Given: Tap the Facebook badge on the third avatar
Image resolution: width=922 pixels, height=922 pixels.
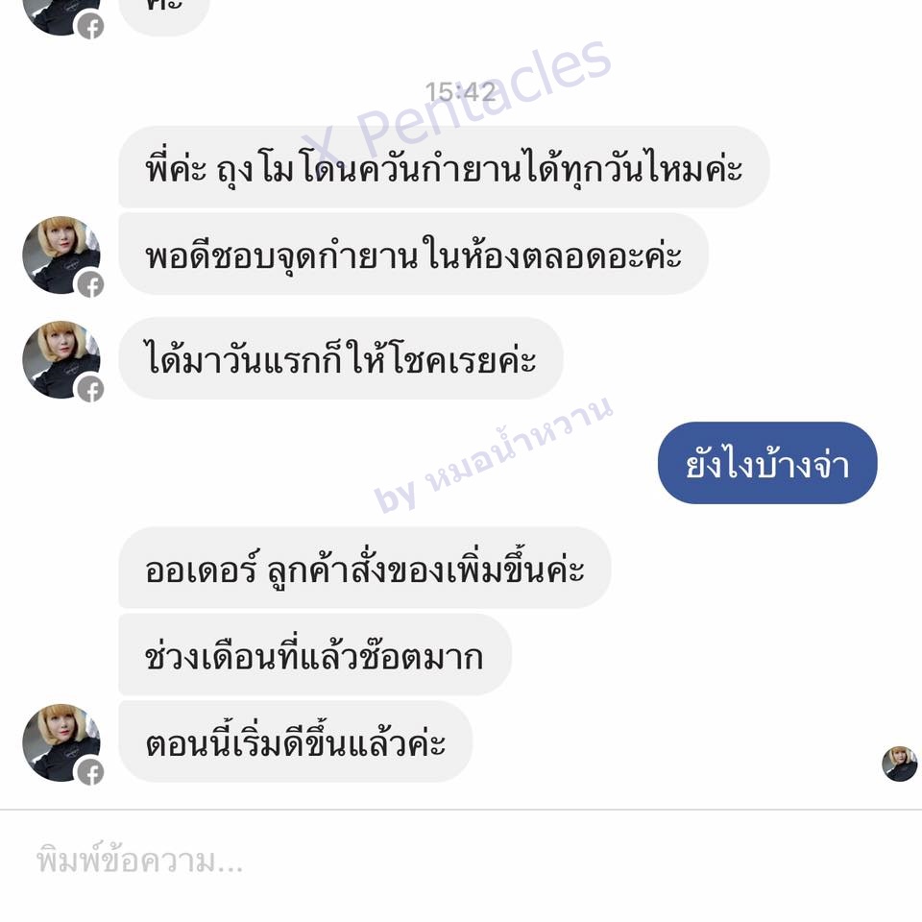Looking at the screenshot, I should click(x=90, y=389).
